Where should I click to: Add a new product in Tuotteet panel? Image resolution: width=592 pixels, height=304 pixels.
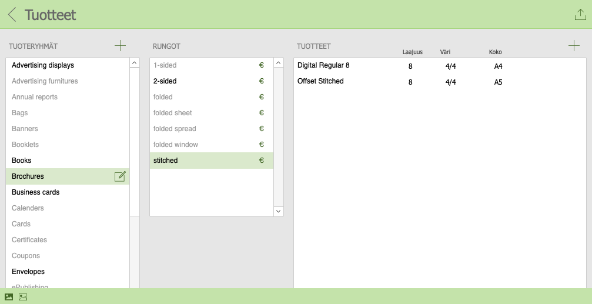[574, 45]
